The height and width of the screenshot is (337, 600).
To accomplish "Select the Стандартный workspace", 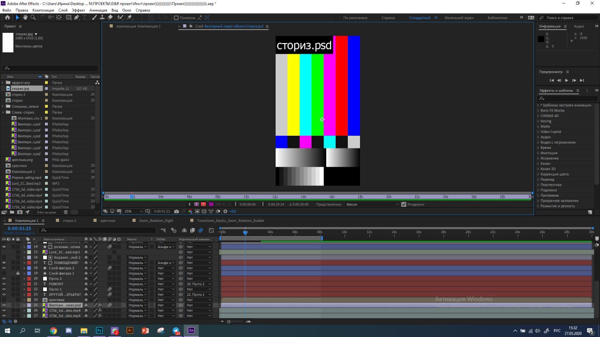I will (420, 18).
